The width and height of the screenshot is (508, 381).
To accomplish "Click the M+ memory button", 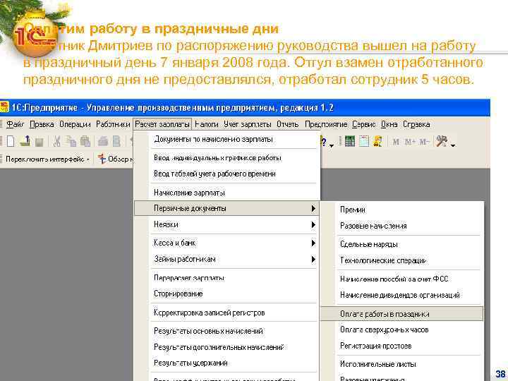I will [x=410, y=142].
